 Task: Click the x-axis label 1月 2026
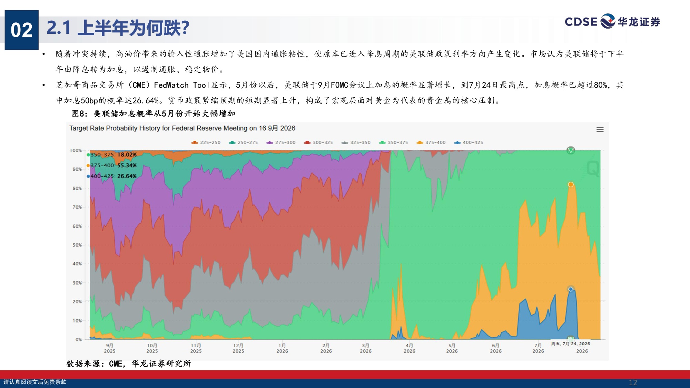tap(282, 348)
